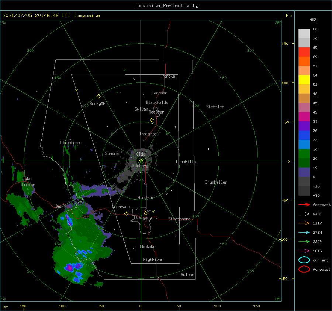This screenshot has height=311, width=332.
Task: Click the yellow diamond marker below Cochrane
Action: coord(127,214)
